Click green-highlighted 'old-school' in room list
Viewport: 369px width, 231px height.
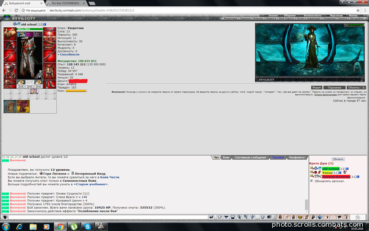[x=331, y=169]
